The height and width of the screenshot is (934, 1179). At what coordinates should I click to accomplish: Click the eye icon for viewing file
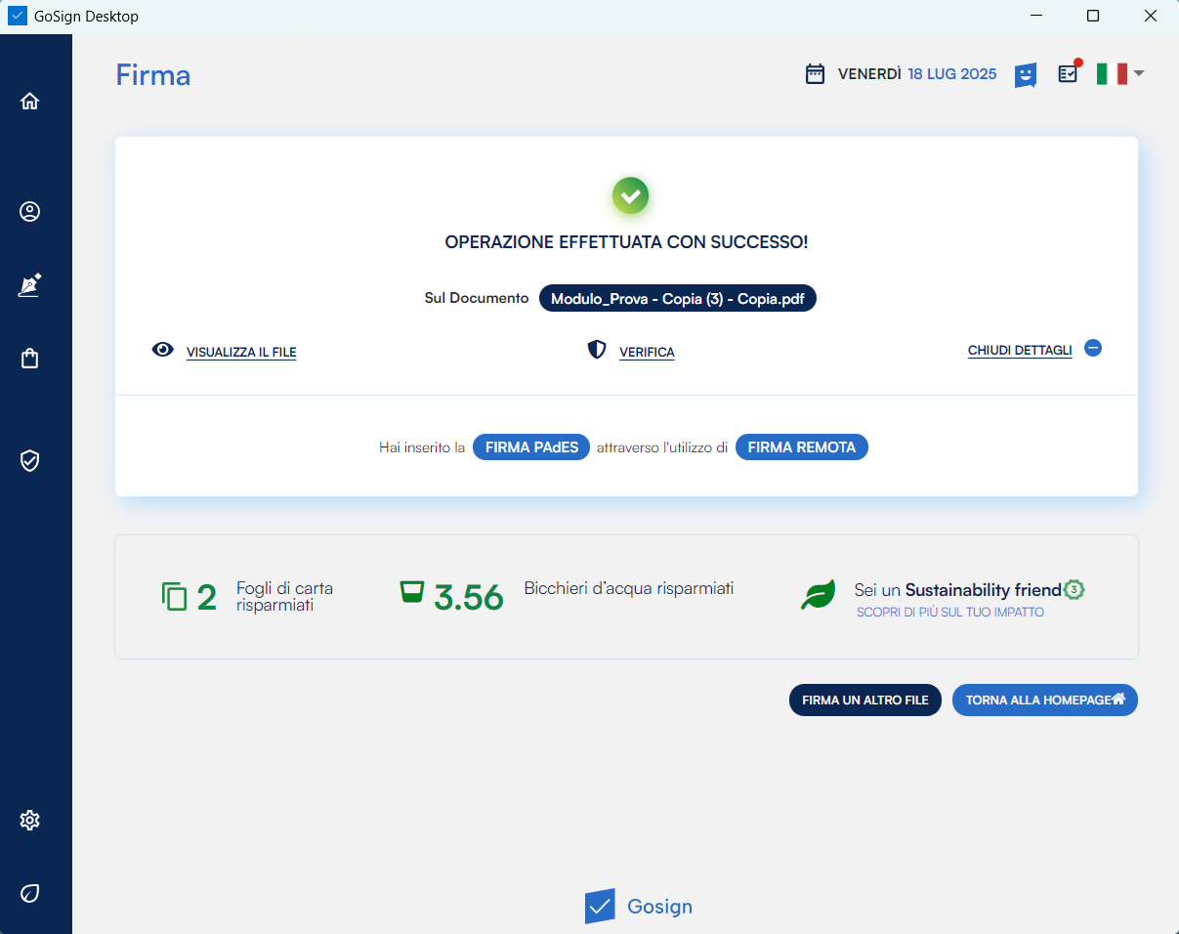163,350
